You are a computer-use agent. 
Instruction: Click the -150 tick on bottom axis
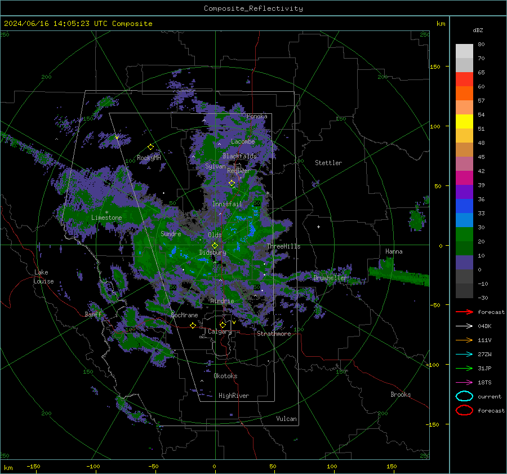click(33, 466)
